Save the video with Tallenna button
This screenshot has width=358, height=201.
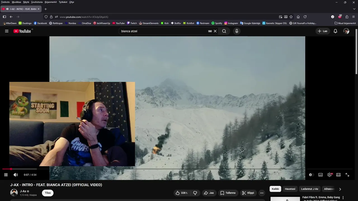click(228, 193)
